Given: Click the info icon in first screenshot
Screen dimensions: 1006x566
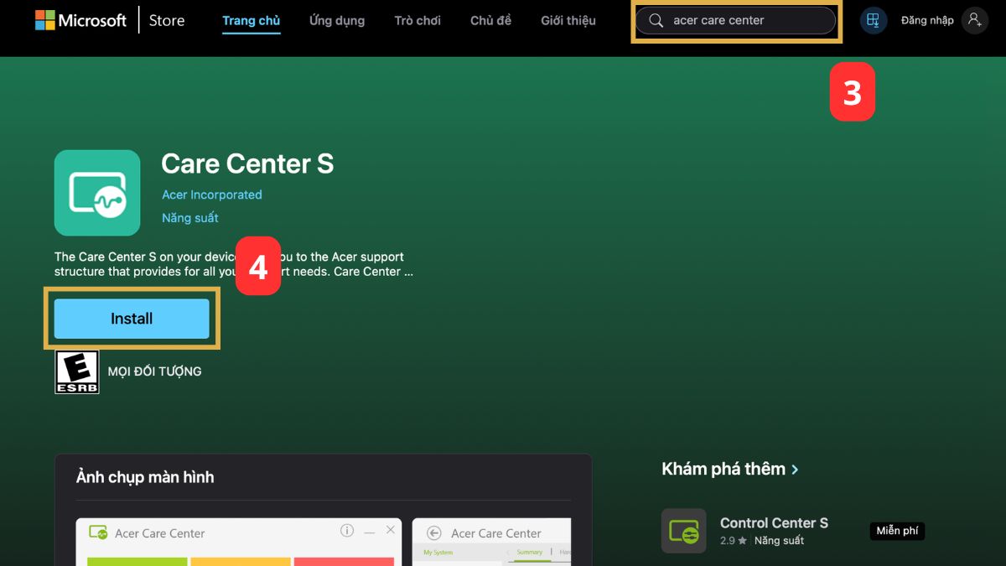Looking at the screenshot, I should click(347, 531).
